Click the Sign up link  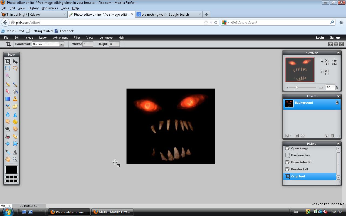tap(334, 38)
